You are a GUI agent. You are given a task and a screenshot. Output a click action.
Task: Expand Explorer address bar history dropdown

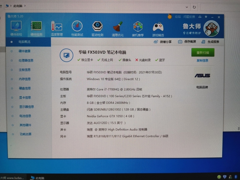[187, 7]
